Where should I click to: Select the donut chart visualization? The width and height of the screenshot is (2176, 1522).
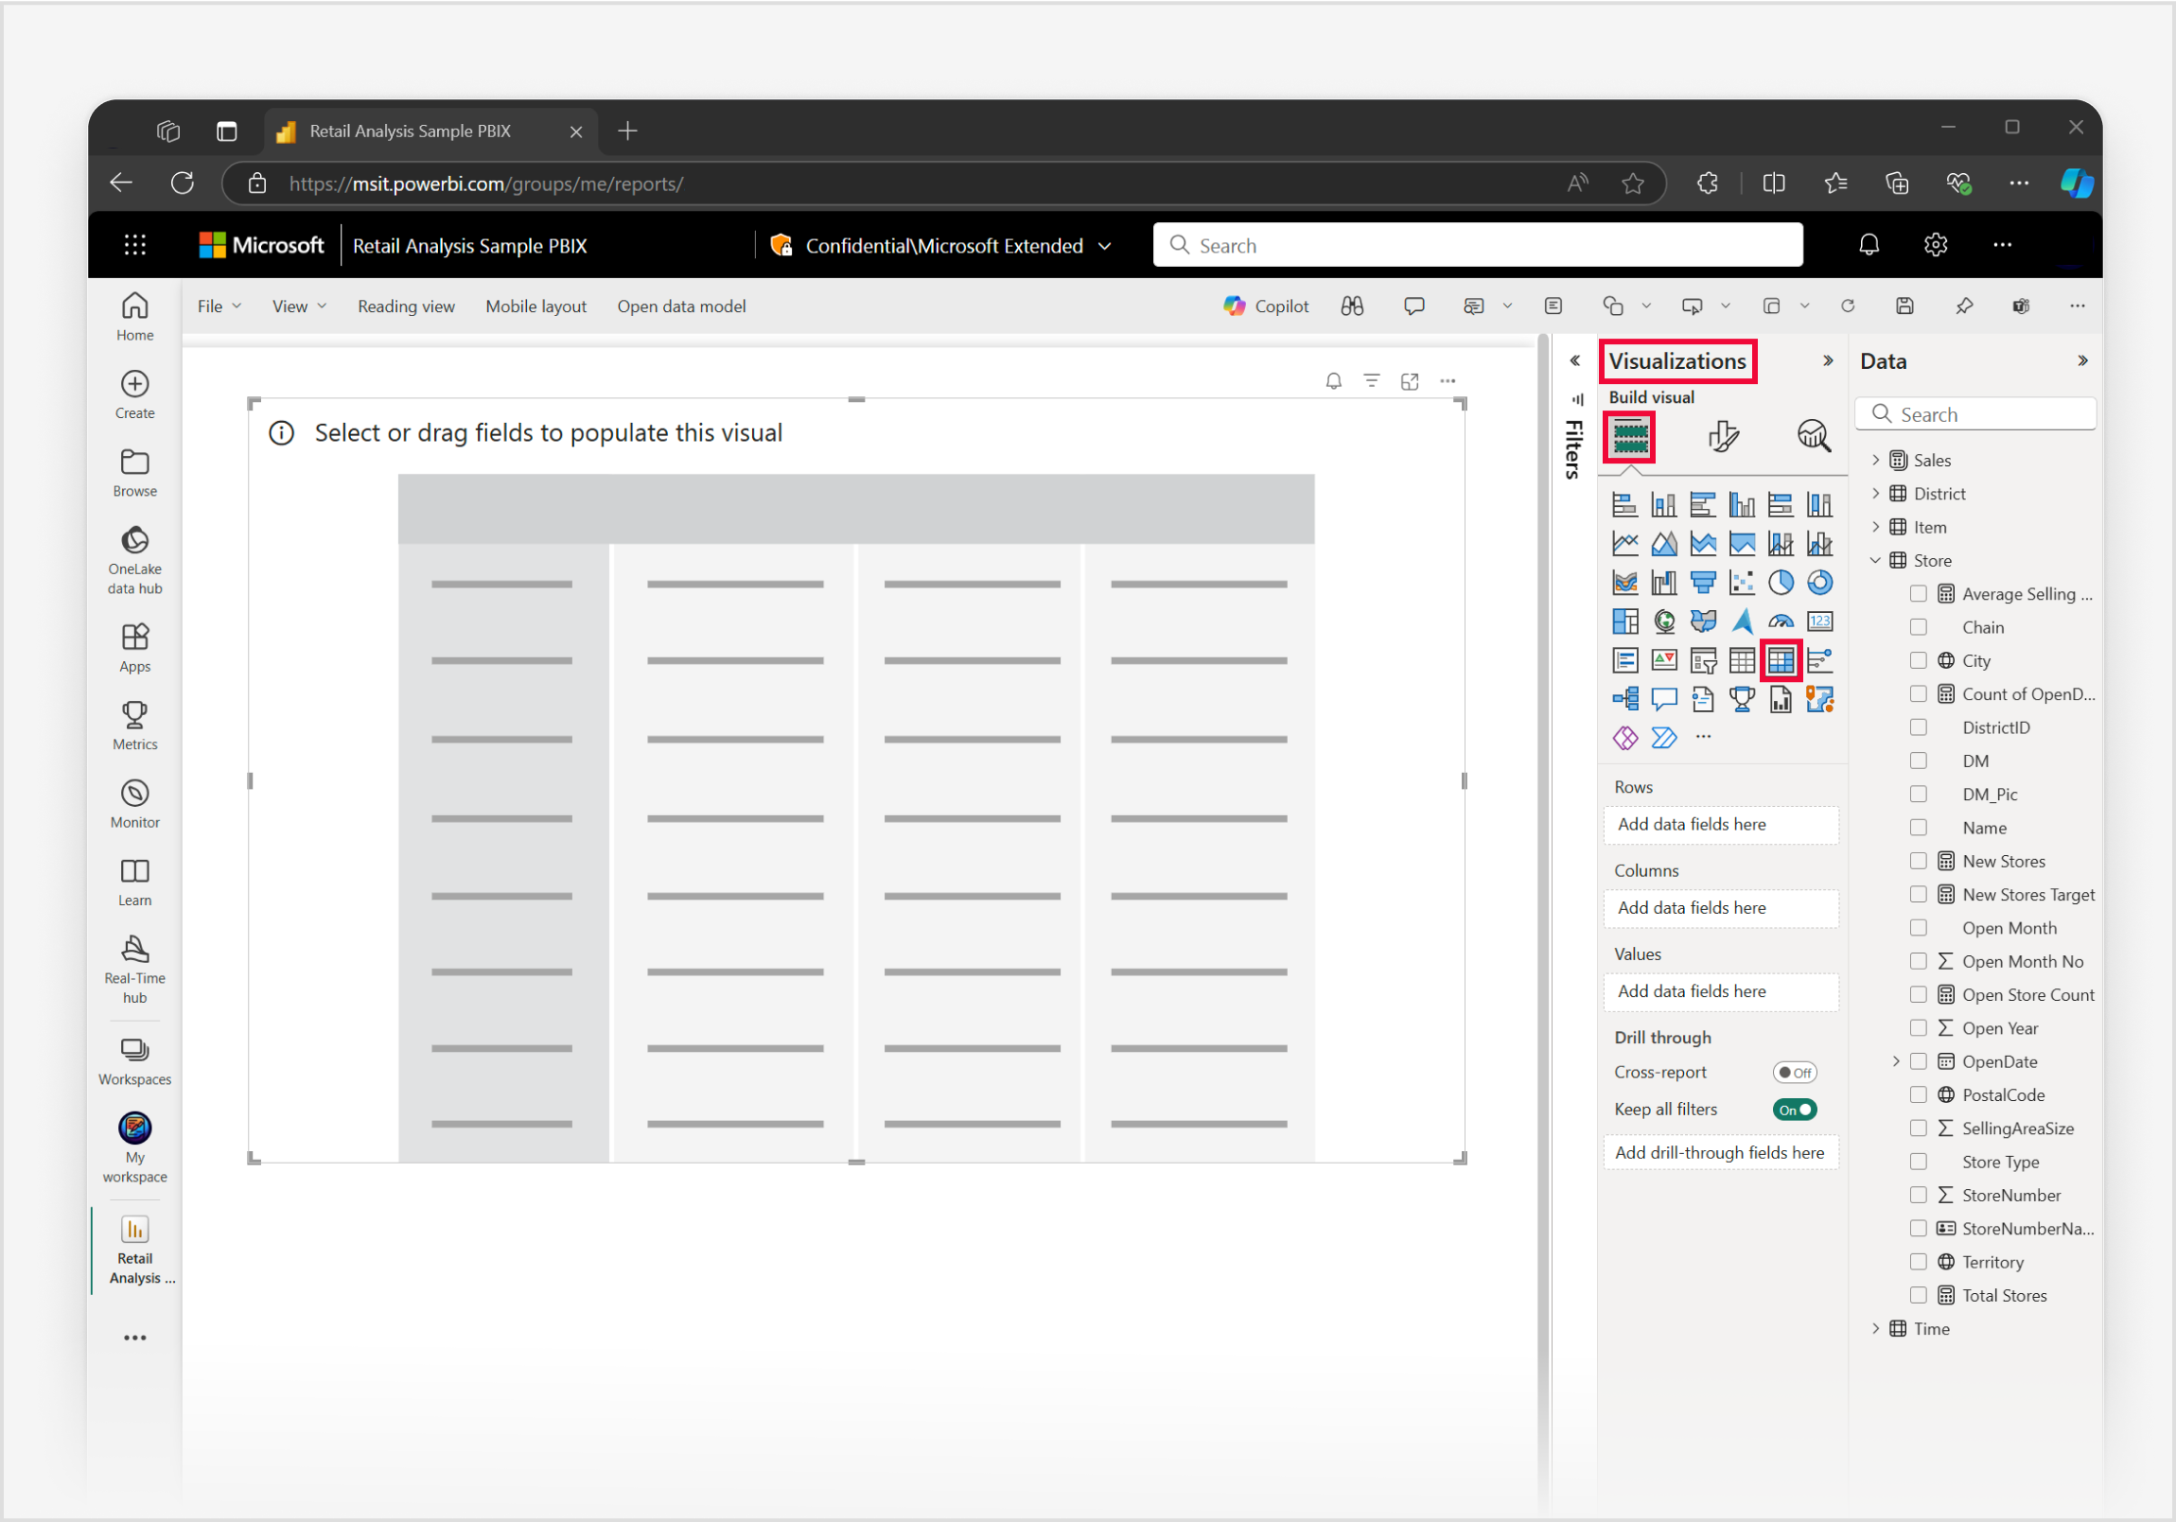point(1819,582)
